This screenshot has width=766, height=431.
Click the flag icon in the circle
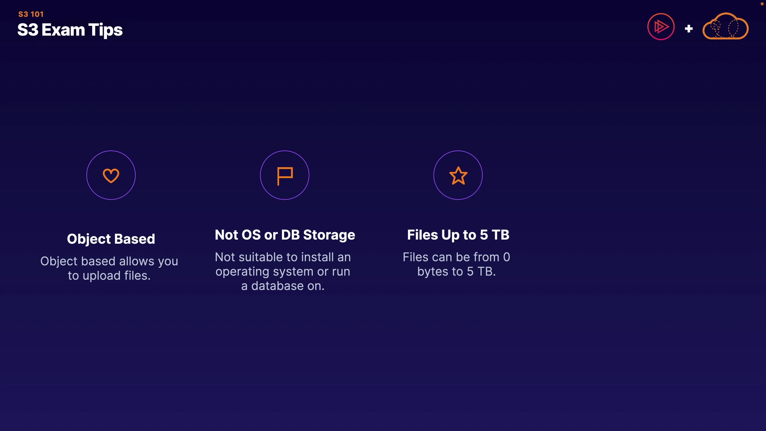(x=285, y=176)
